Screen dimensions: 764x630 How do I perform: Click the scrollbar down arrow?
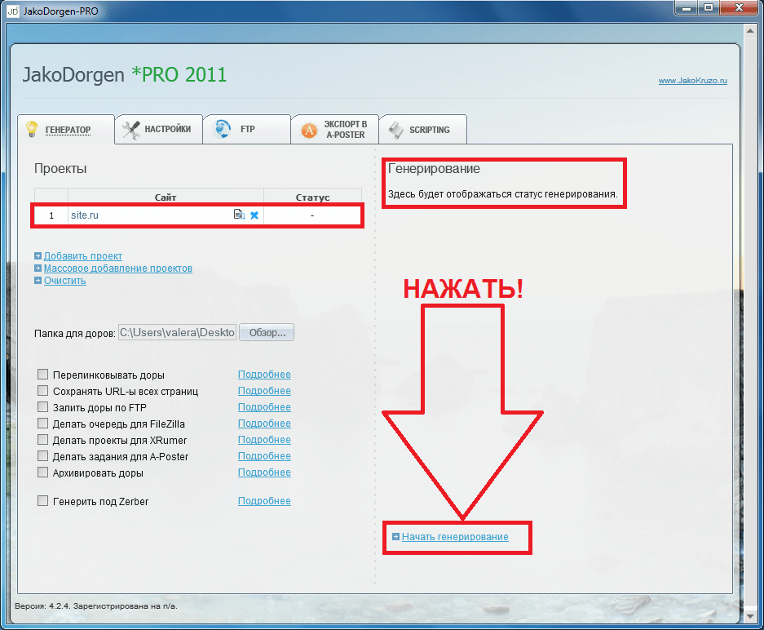click(749, 616)
